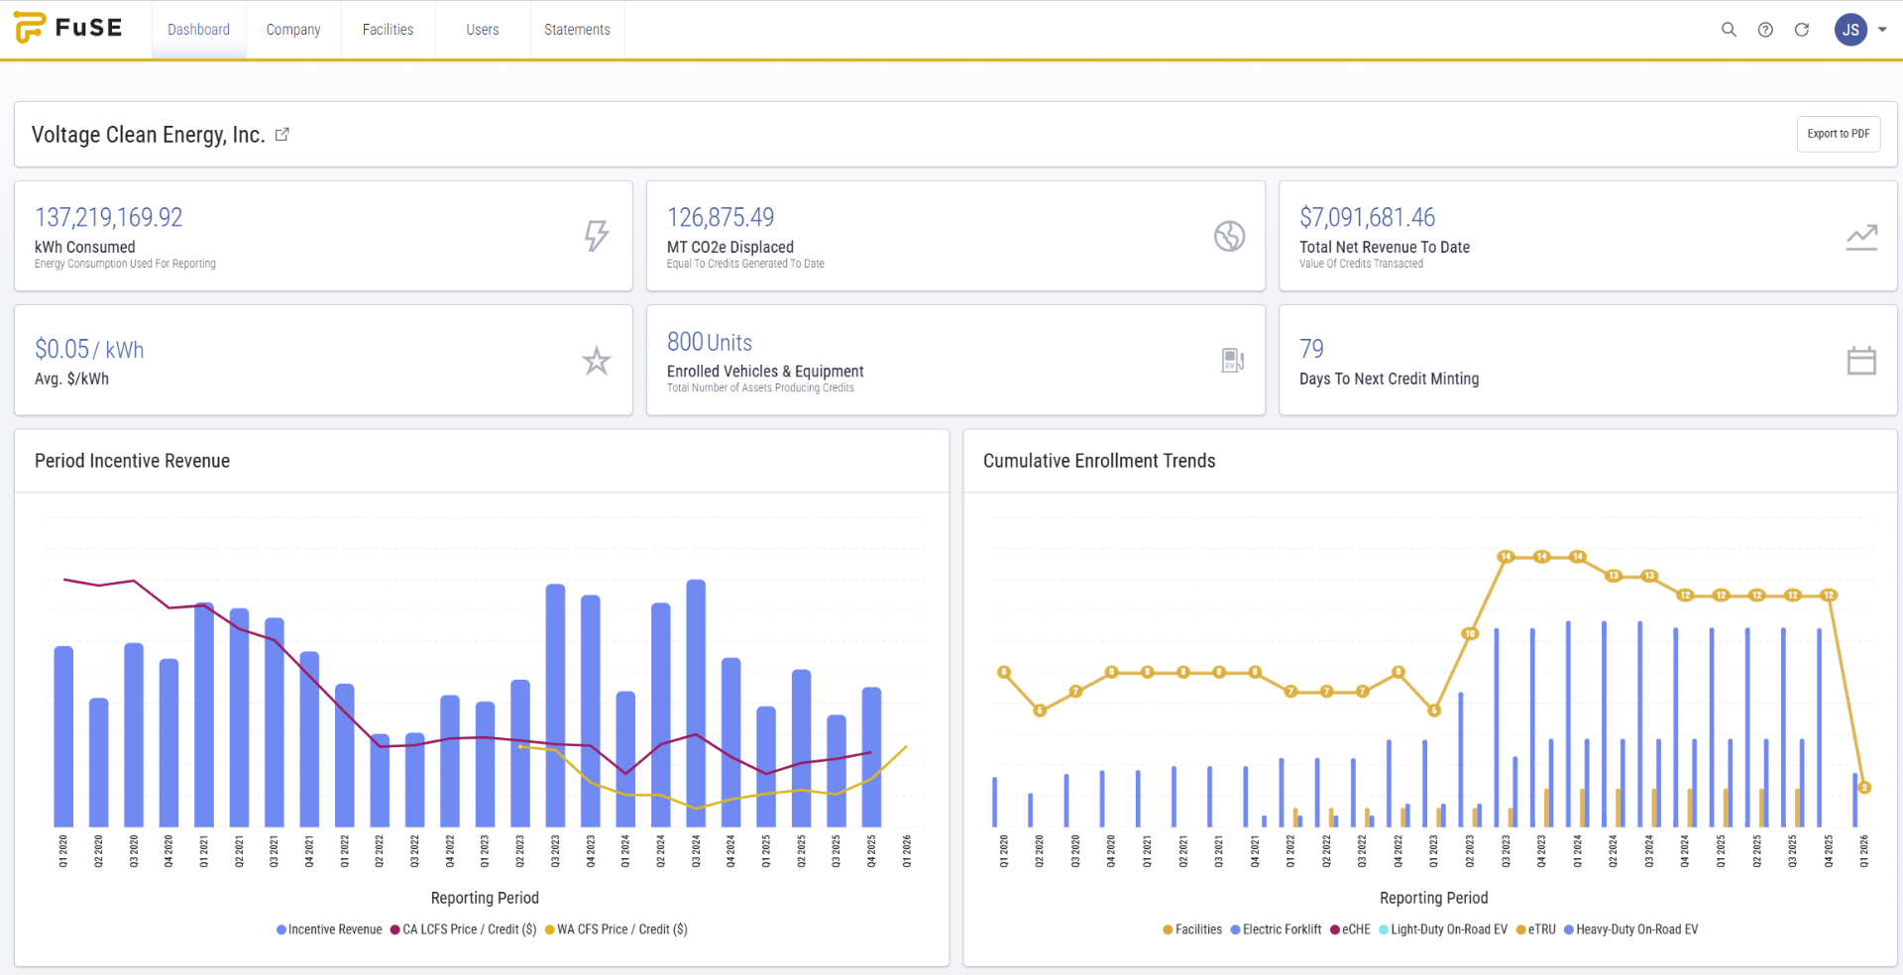Open the Company tab
The width and height of the screenshot is (1903, 975).
coord(293,30)
